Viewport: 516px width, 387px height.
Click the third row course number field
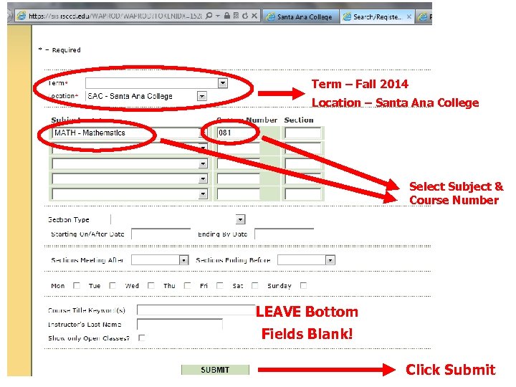(238, 163)
